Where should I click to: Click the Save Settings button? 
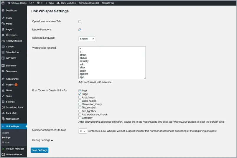point(39,150)
